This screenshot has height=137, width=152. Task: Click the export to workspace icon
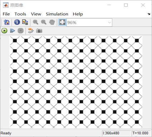tap(6, 22)
